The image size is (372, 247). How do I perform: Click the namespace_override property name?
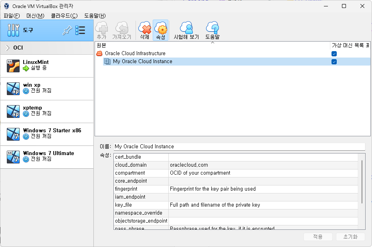(139, 213)
